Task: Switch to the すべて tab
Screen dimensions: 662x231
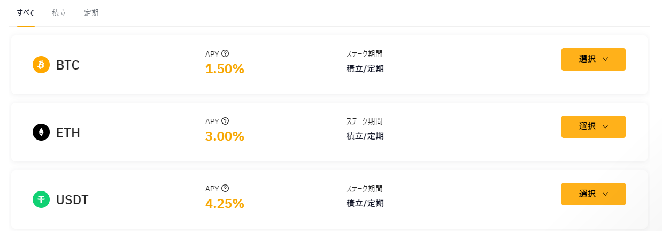Action: [26, 13]
